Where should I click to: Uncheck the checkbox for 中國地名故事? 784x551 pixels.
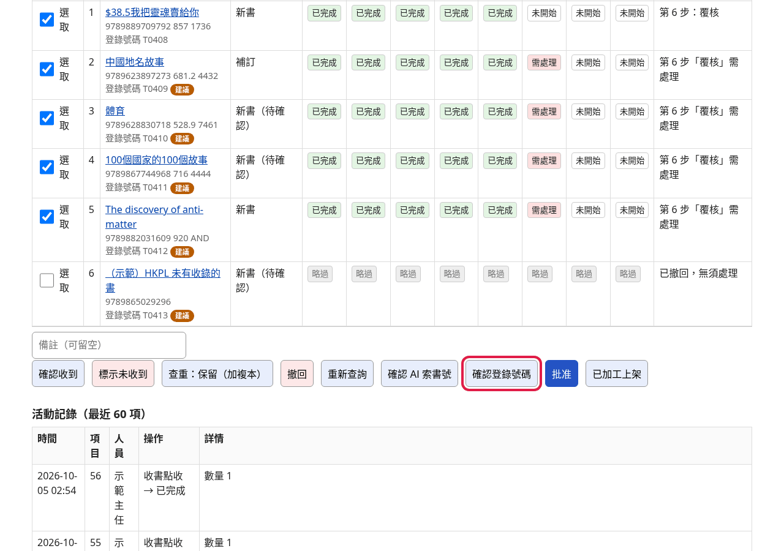(47, 69)
